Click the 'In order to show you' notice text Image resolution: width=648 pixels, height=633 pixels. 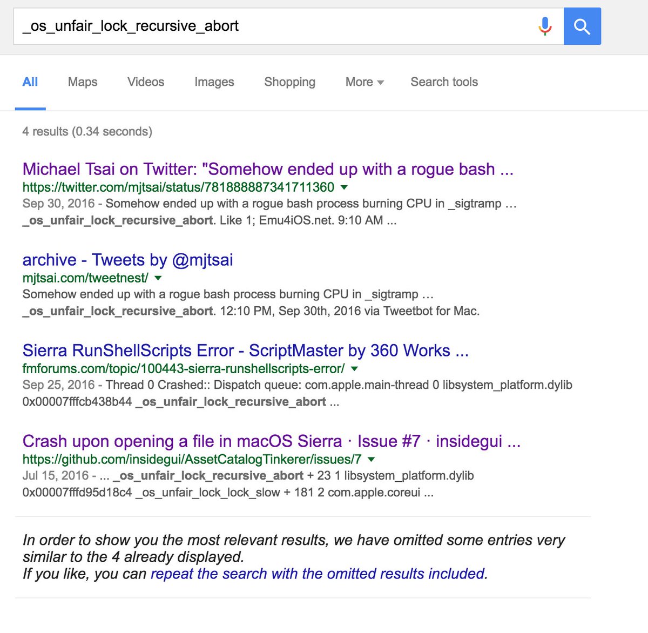294,548
